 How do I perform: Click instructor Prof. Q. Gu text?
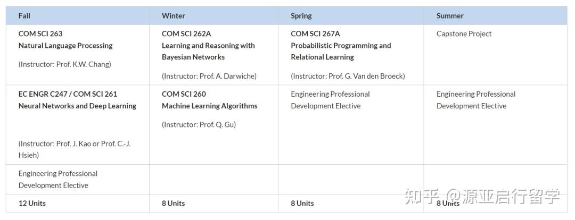(x=199, y=125)
